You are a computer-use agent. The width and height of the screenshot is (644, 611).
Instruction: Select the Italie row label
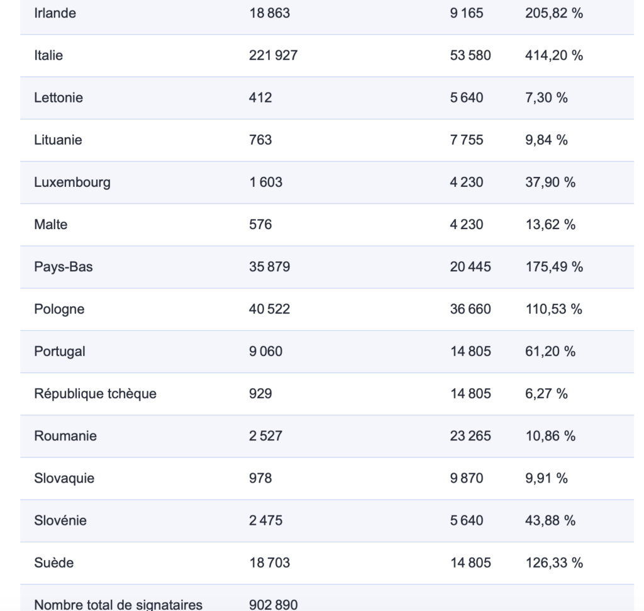(x=48, y=55)
